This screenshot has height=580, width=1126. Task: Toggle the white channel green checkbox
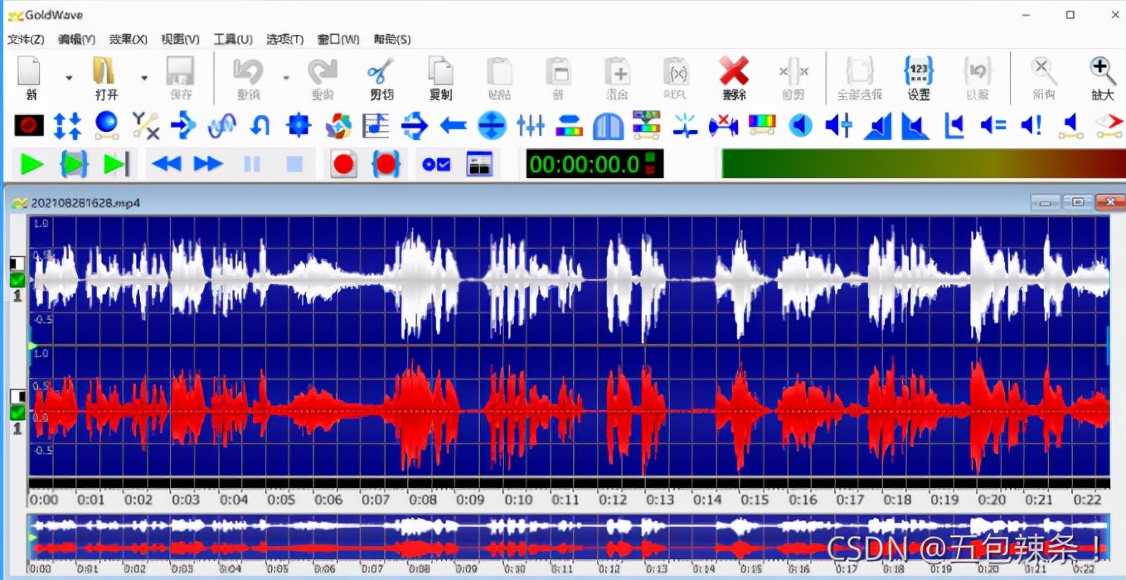17,281
